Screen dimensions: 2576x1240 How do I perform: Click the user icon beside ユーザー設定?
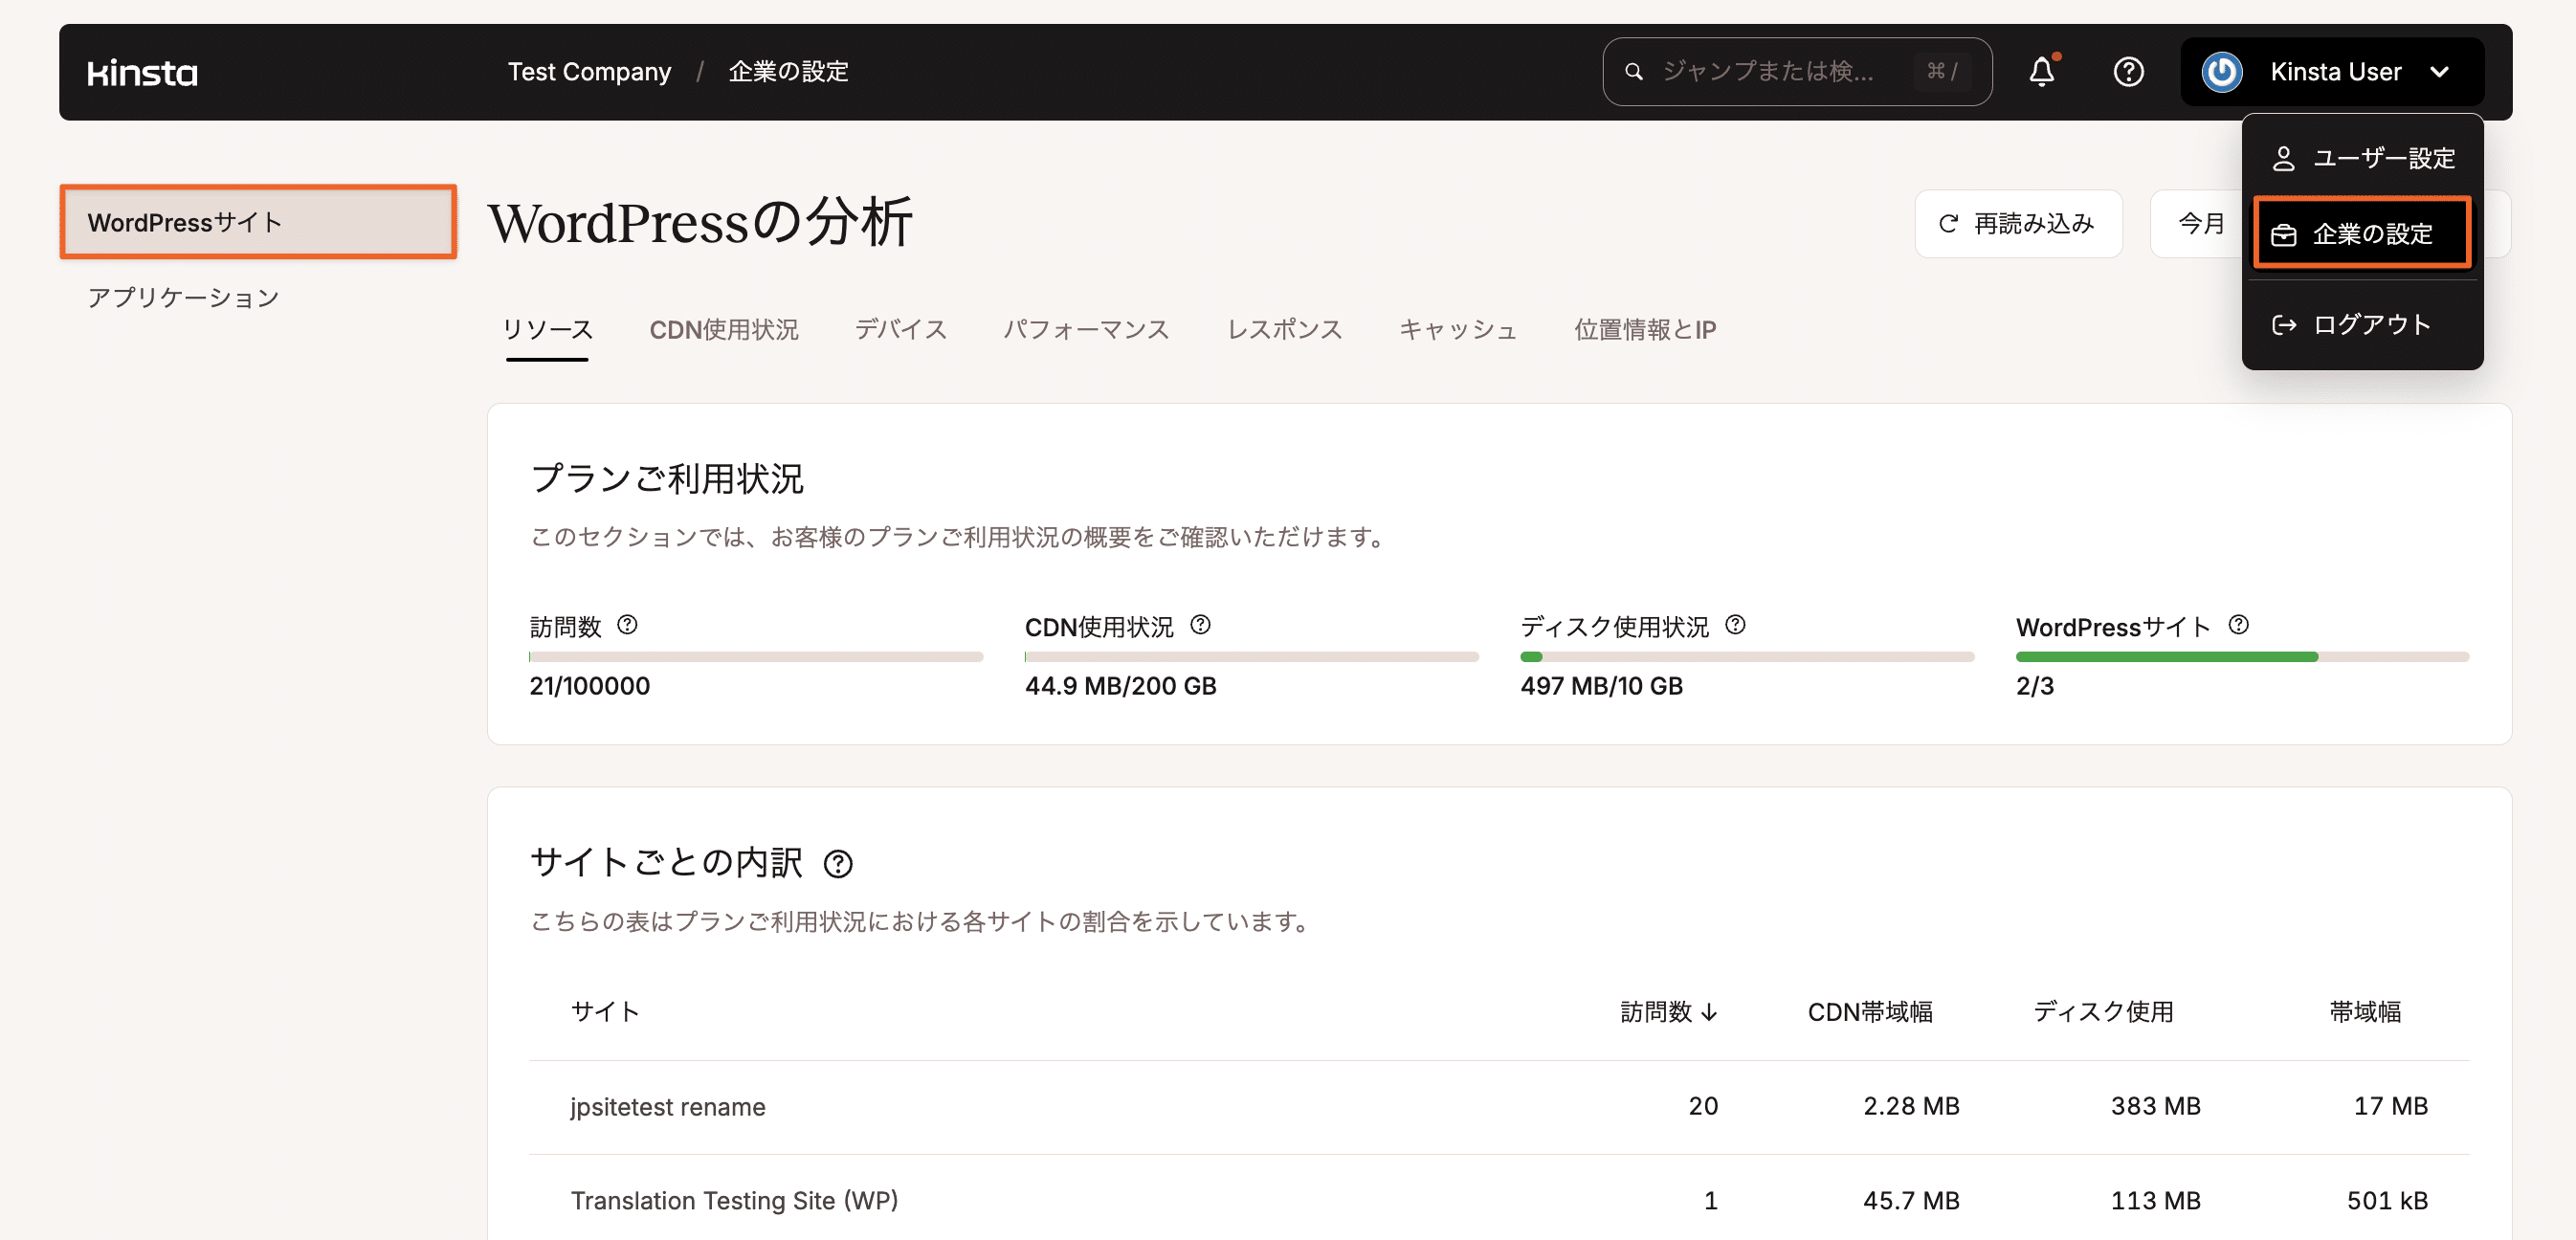point(2285,156)
